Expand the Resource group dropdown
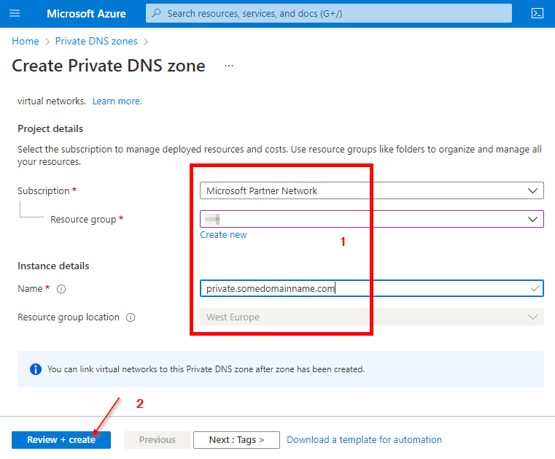This screenshot has width=555, height=459. (372, 219)
